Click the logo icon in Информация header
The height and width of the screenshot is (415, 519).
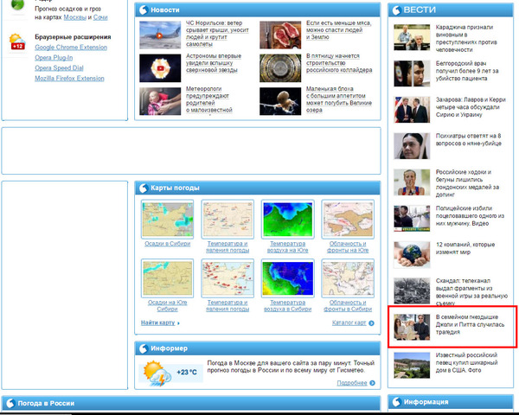click(x=396, y=402)
